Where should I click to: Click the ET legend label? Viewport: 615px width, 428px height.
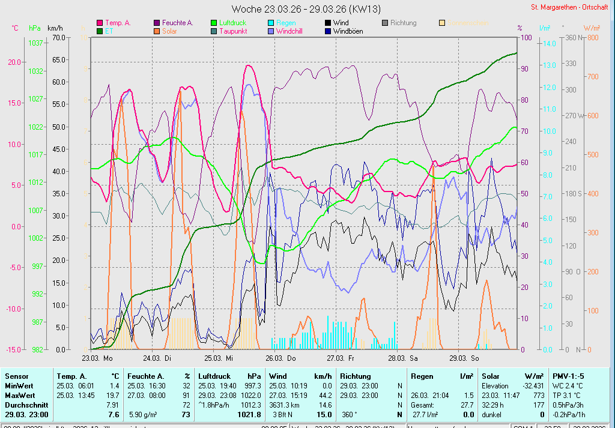pos(109,31)
